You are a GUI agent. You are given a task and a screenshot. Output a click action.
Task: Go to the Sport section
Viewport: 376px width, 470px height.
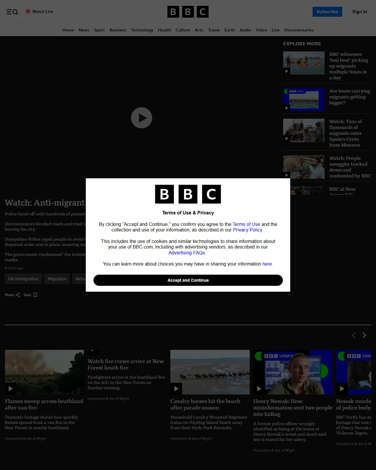99,30
